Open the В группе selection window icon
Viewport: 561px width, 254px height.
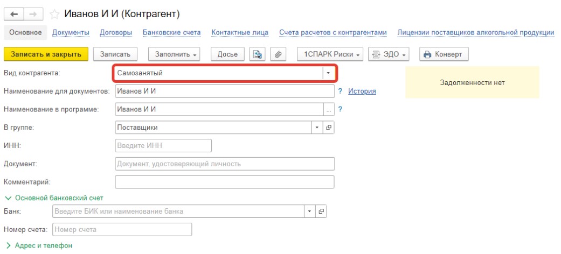click(328, 128)
